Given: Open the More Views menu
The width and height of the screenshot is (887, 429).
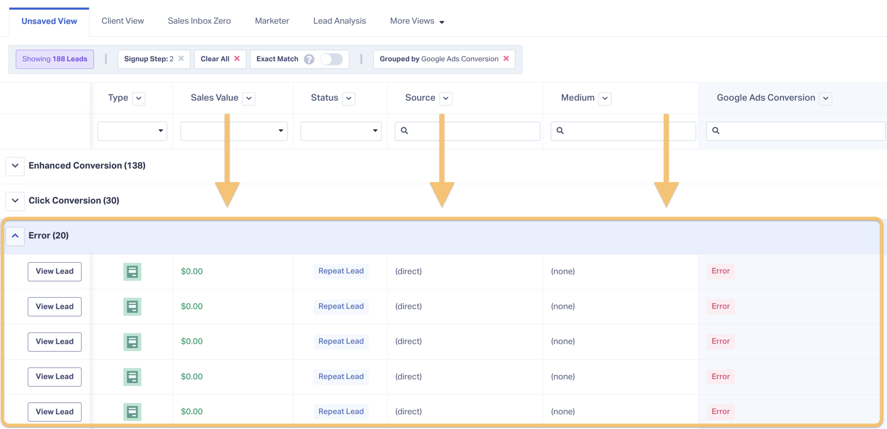Looking at the screenshot, I should [x=417, y=21].
